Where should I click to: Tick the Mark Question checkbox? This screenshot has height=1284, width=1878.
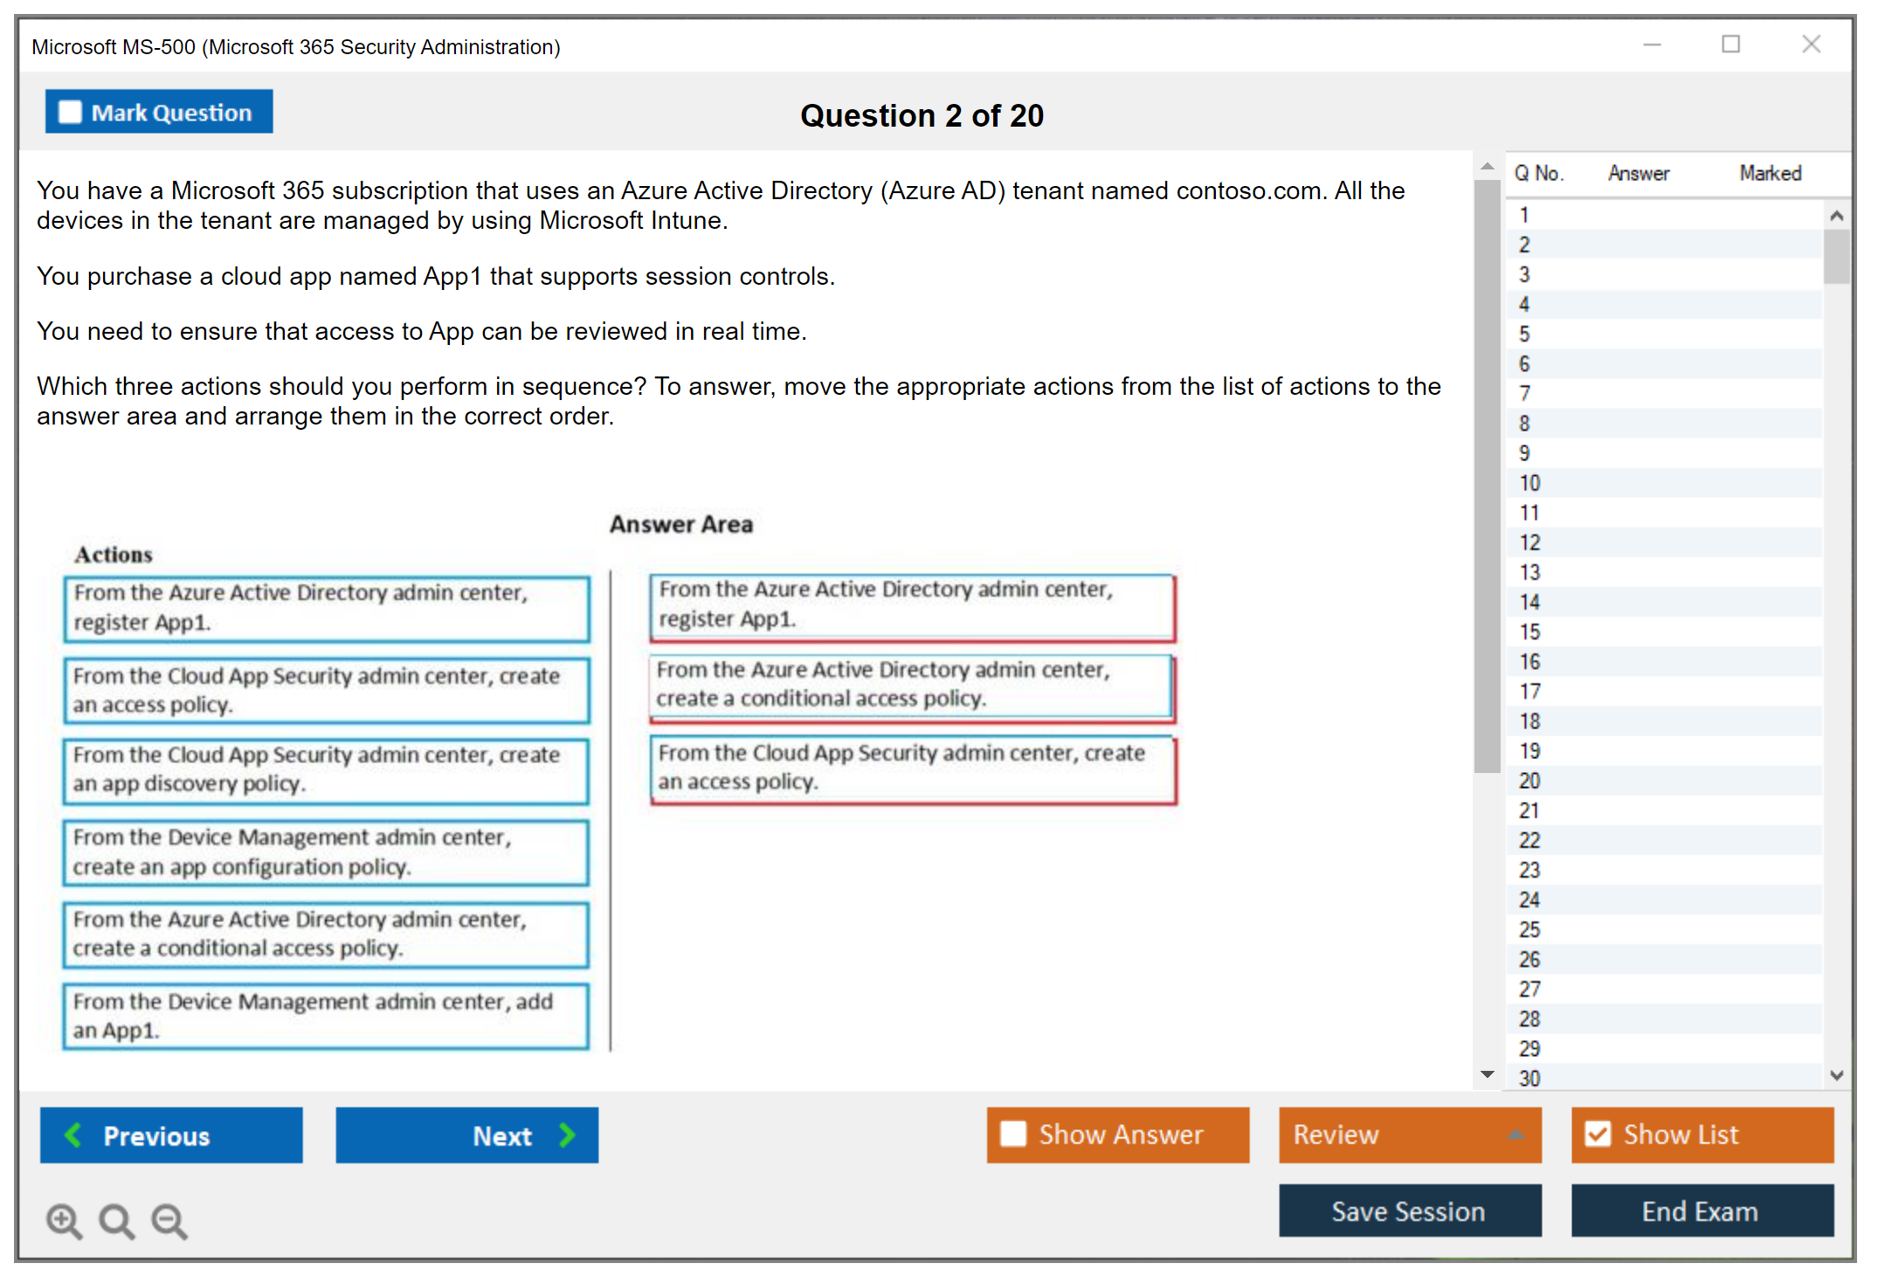click(x=70, y=112)
